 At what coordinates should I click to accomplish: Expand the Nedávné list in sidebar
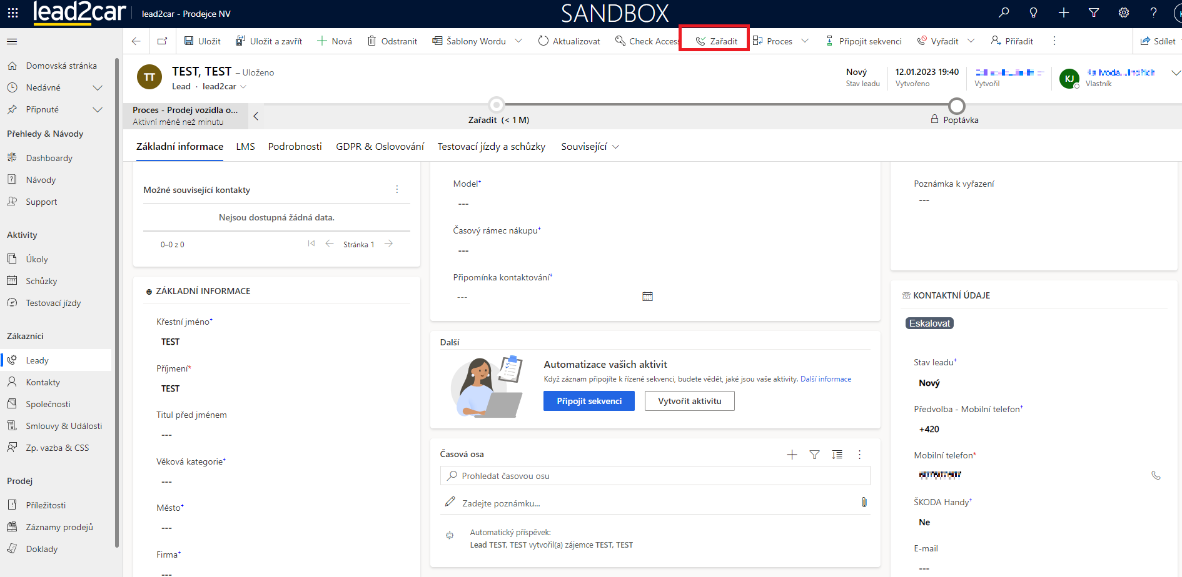click(98, 88)
